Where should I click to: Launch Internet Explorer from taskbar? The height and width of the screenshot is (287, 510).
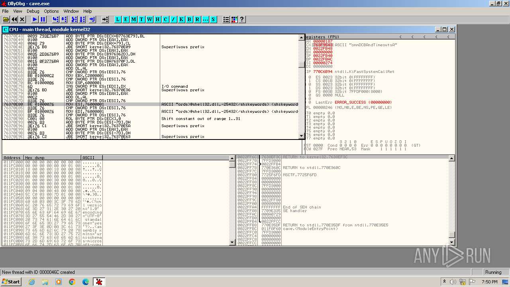[32, 282]
